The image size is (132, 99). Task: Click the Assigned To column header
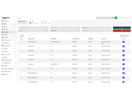point(91,39)
